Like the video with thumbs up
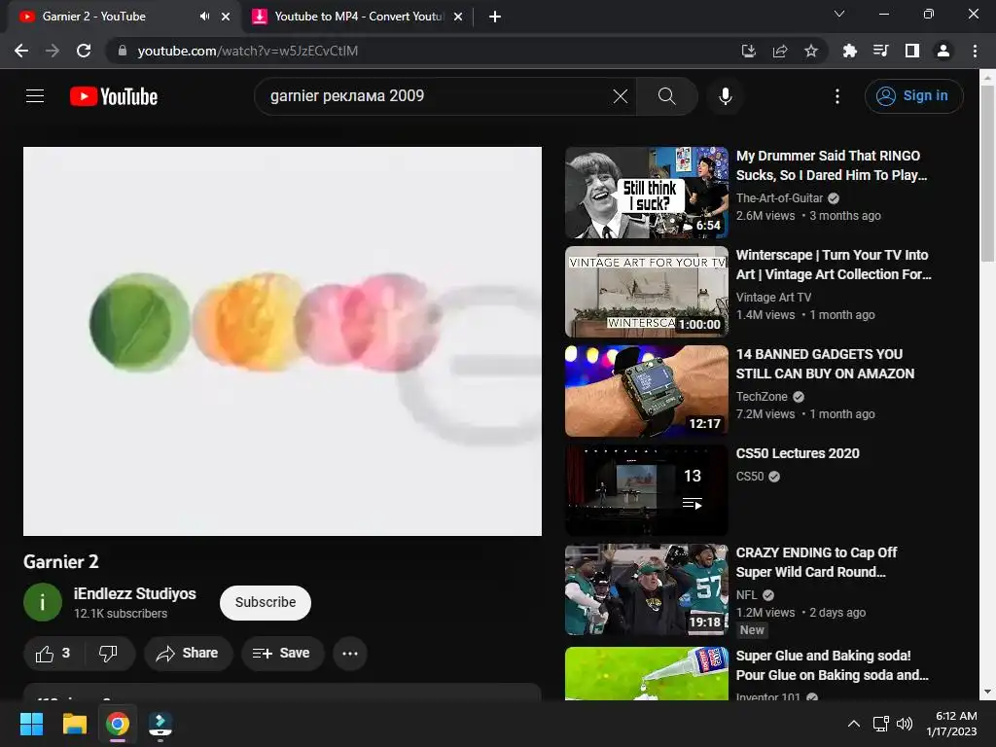Screen dimensions: 996x747 pyautogui.click(x=53, y=653)
